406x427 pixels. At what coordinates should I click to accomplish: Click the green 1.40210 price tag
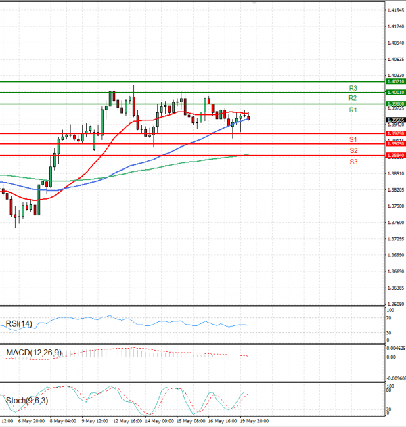[396, 81]
